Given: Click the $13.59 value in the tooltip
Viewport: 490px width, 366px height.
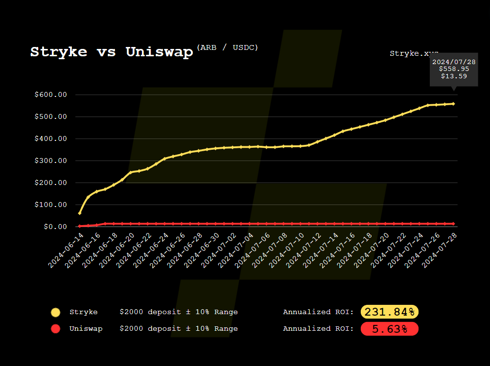Looking at the screenshot, I should pyautogui.click(x=454, y=76).
